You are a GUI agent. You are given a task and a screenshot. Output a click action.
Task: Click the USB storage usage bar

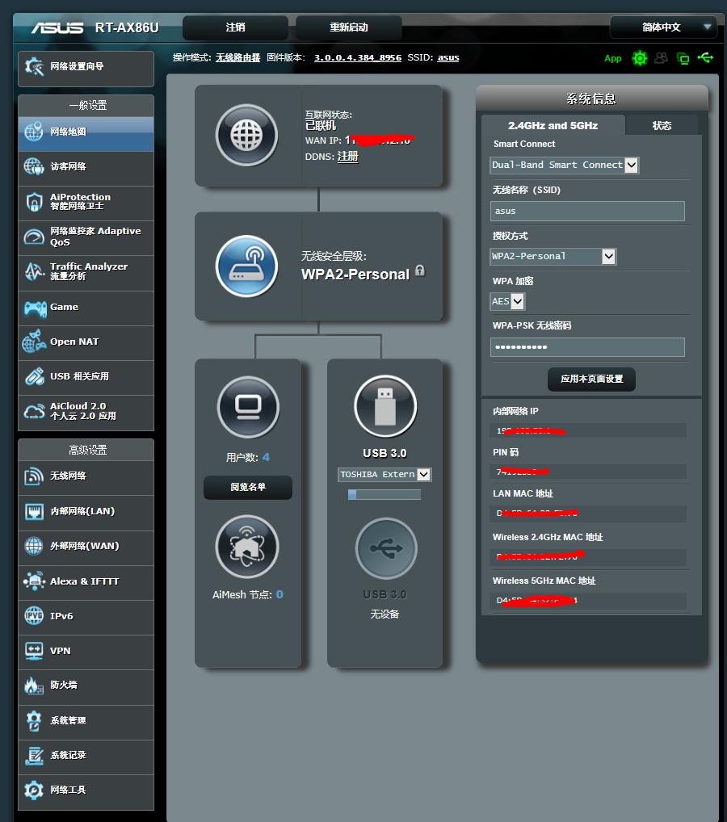pos(385,494)
